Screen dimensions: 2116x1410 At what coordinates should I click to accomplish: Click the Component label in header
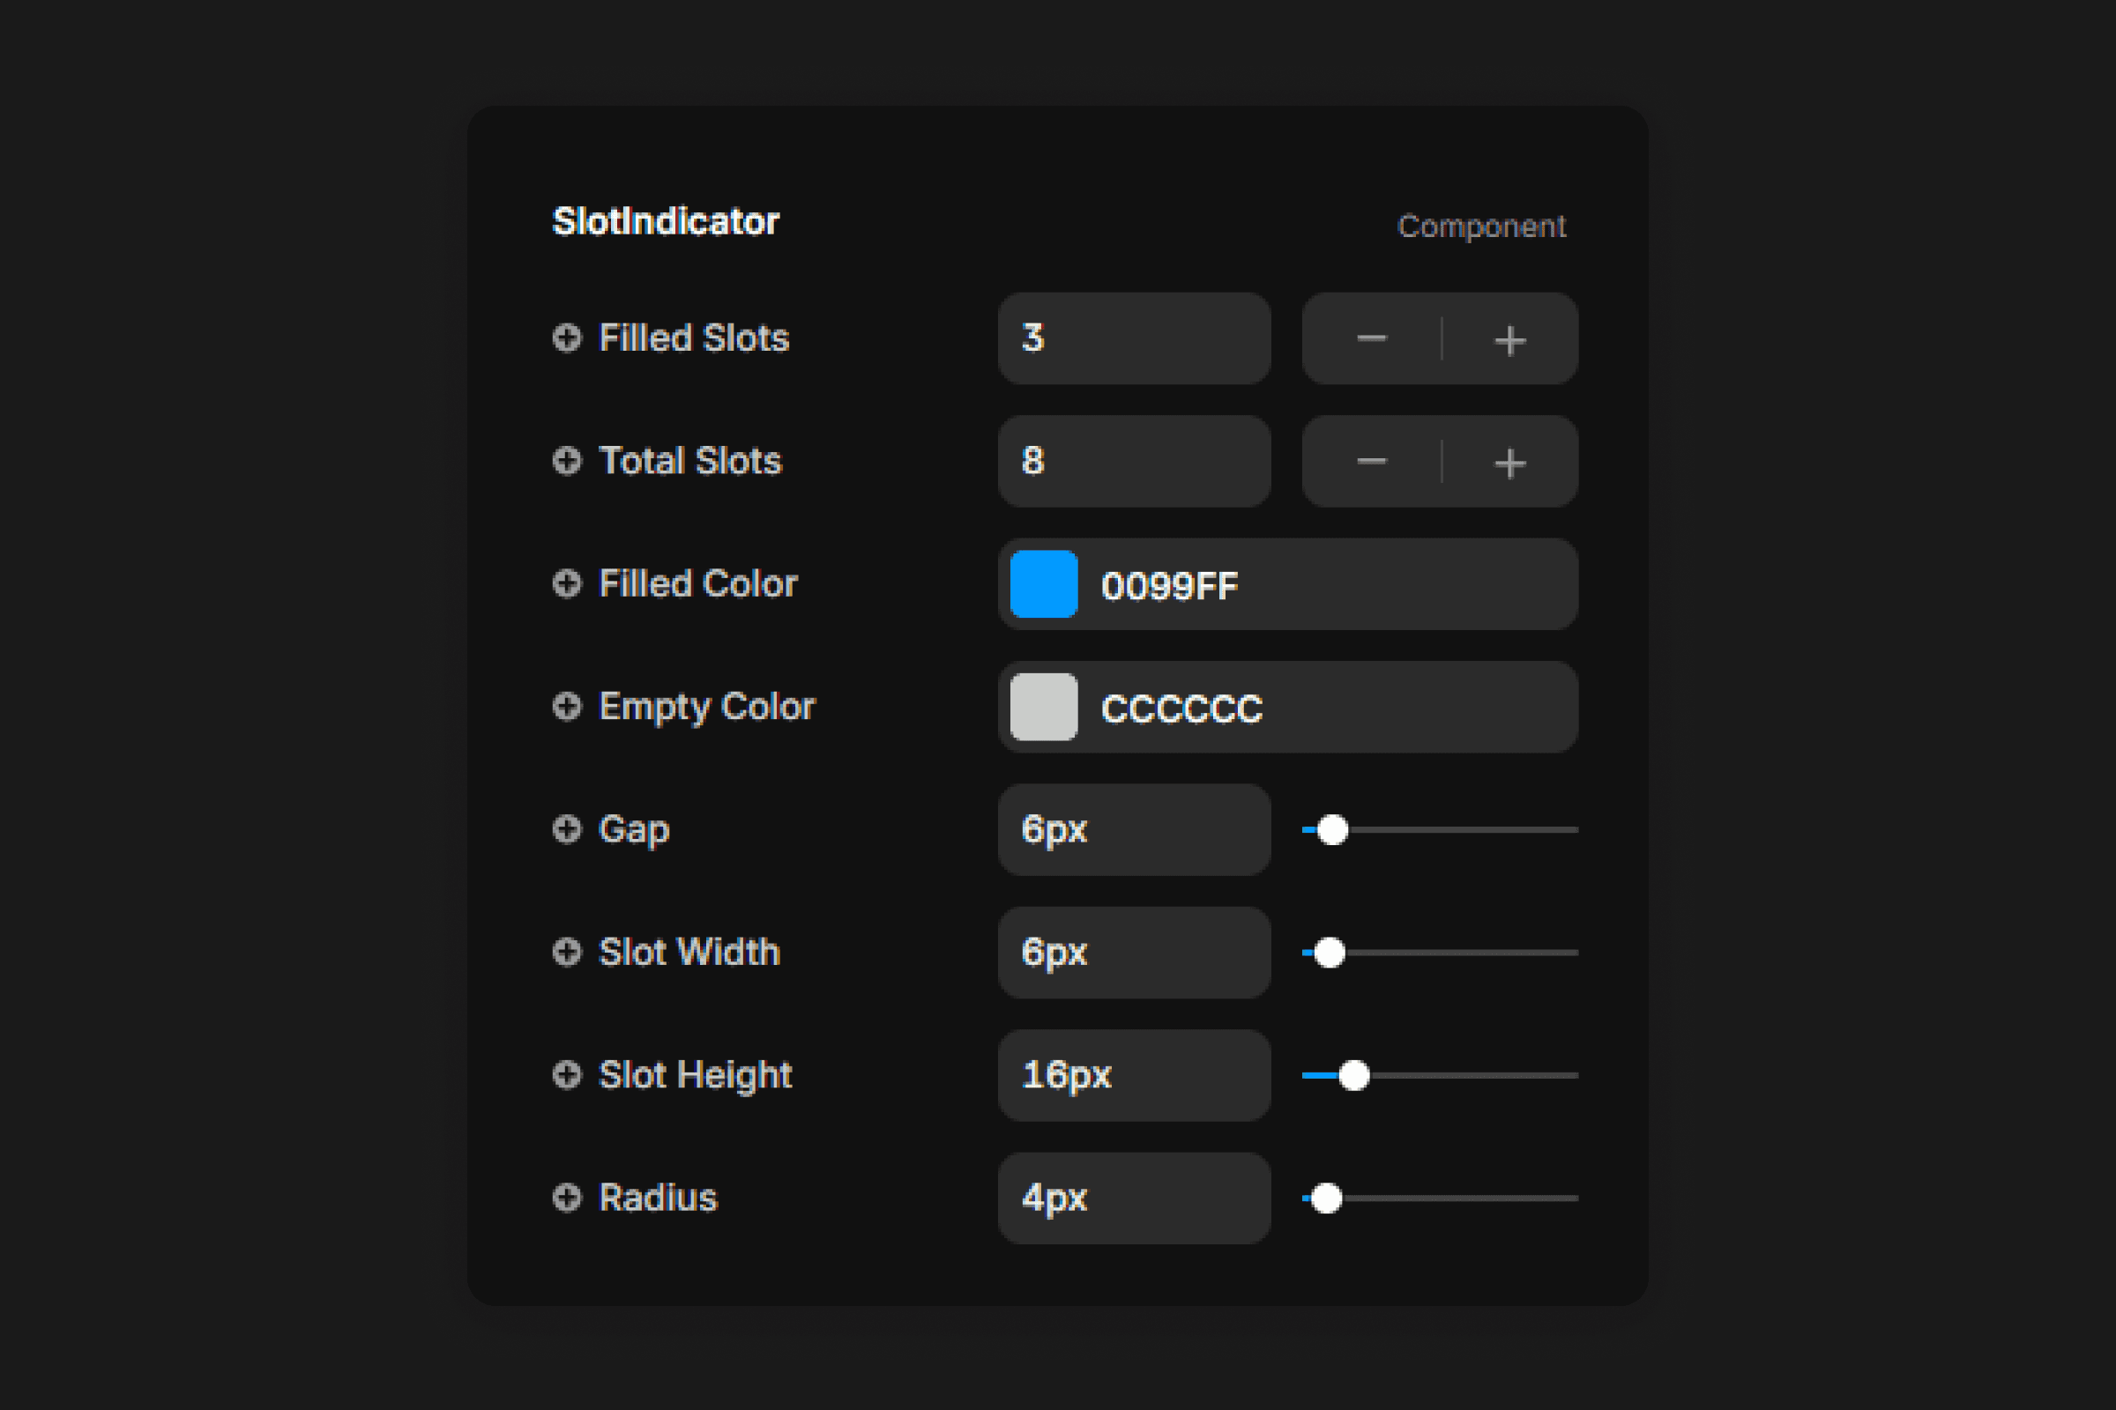pyautogui.click(x=1482, y=226)
